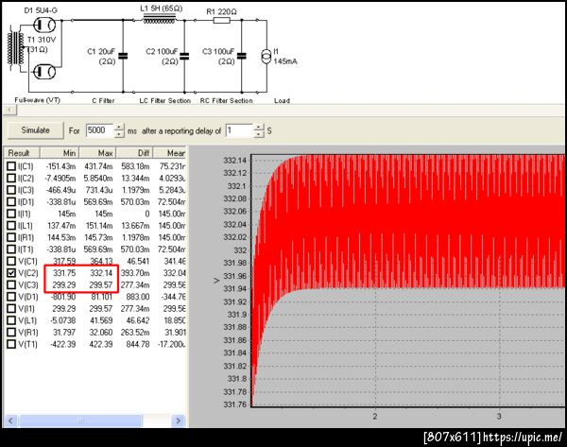
Task: Click the V(C3) Min value 299.29
Action: (64, 285)
